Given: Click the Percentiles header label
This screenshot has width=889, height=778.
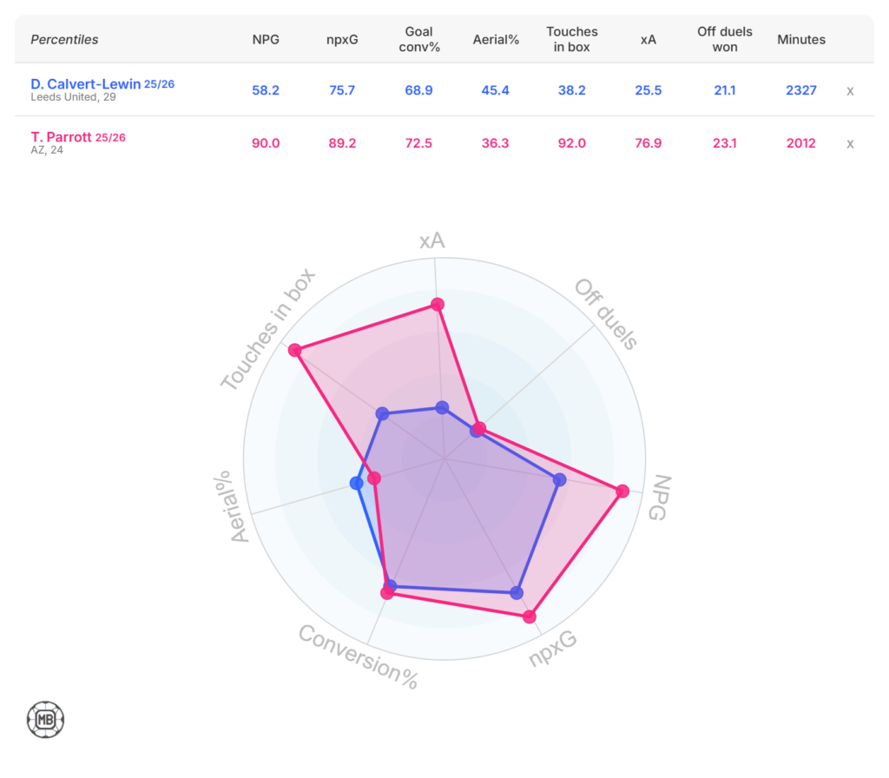Looking at the screenshot, I should 64,39.
